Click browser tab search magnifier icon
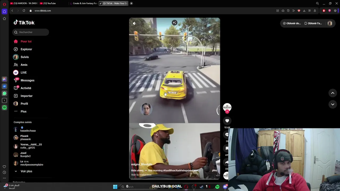 tap(317, 3)
